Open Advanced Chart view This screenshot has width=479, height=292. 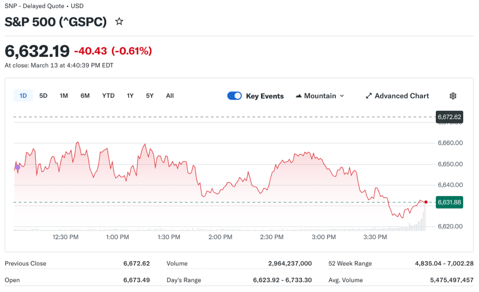click(x=397, y=96)
